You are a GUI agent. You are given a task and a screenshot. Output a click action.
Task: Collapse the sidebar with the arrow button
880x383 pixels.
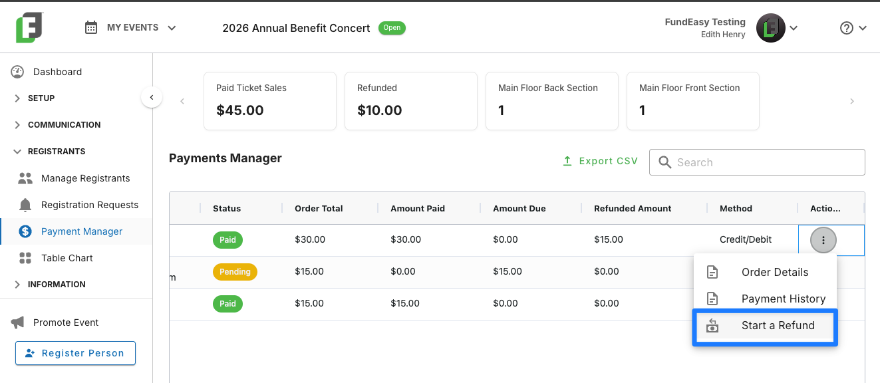point(152,98)
